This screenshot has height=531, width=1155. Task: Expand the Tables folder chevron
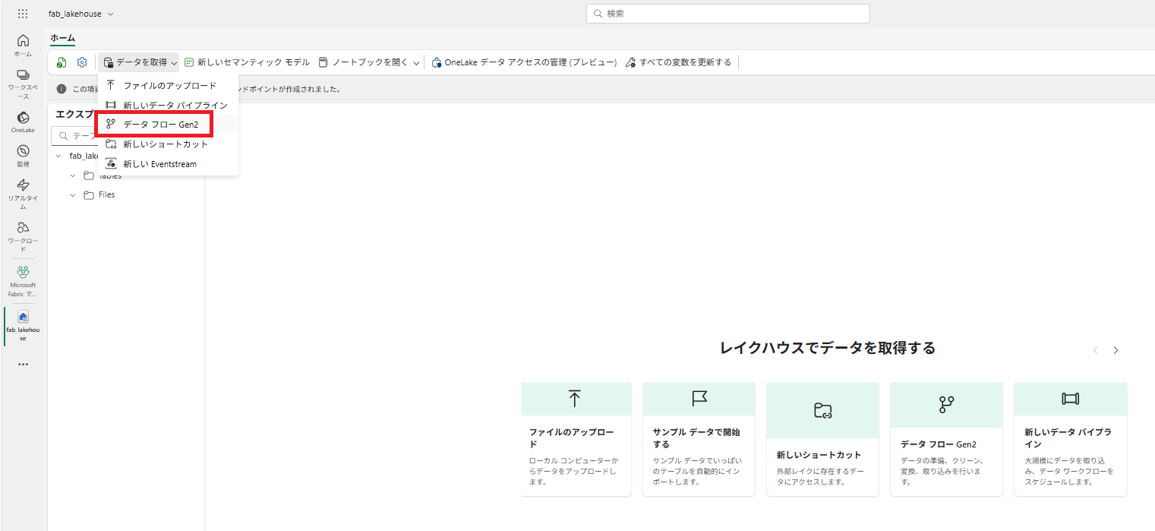pos(73,175)
